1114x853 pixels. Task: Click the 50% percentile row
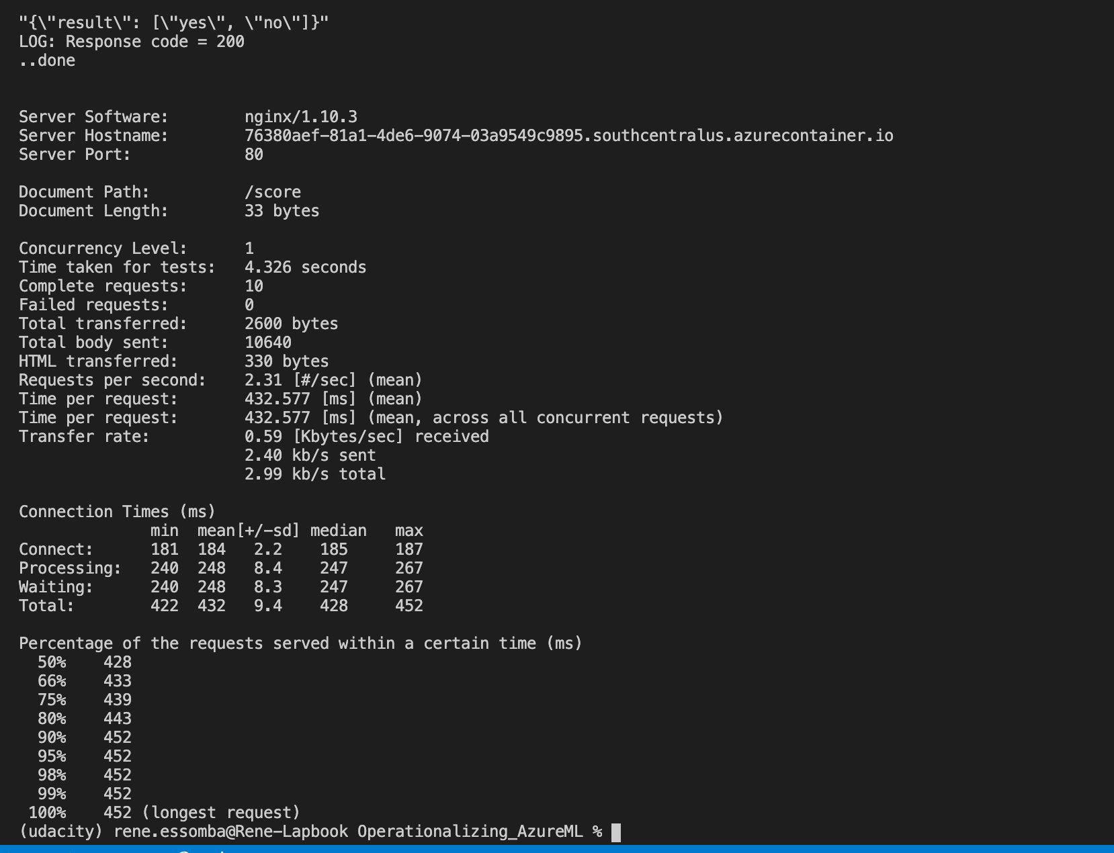[85, 662]
